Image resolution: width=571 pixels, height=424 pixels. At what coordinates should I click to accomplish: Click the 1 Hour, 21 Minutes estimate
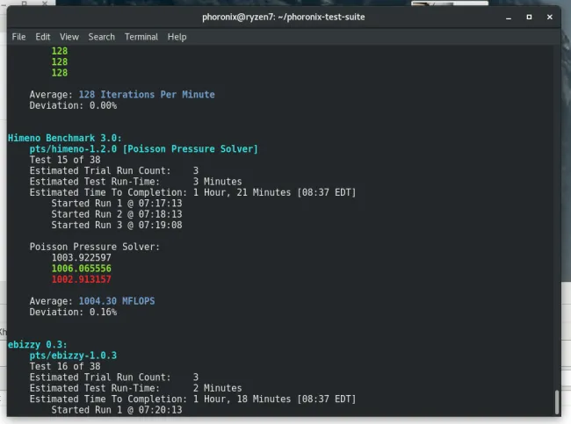(x=242, y=192)
